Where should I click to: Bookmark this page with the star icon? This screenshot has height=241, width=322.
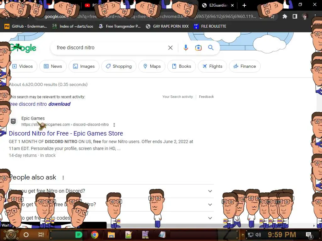[272, 17]
